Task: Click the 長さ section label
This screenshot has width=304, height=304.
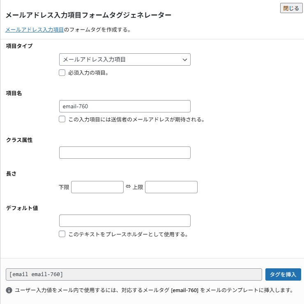Action: [x=11, y=174]
